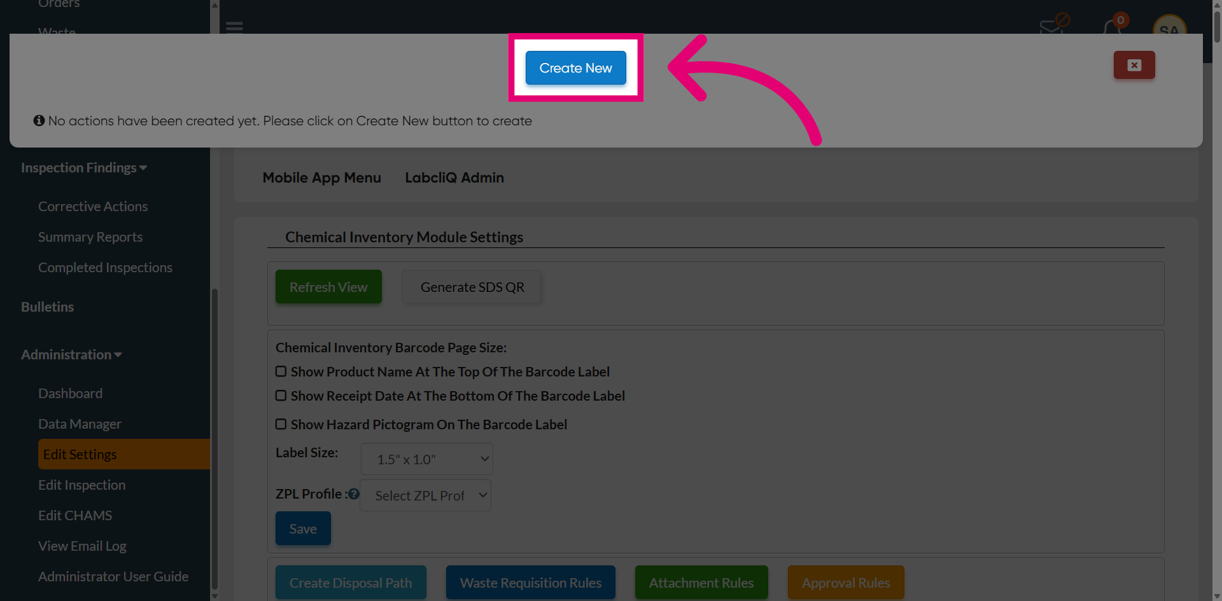Image resolution: width=1222 pixels, height=601 pixels.
Task: Open Edit Inspection
Action: point(81,485)
